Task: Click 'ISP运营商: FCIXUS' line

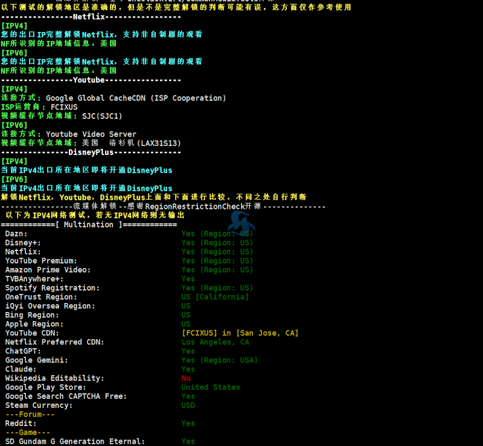Action: 39,107
